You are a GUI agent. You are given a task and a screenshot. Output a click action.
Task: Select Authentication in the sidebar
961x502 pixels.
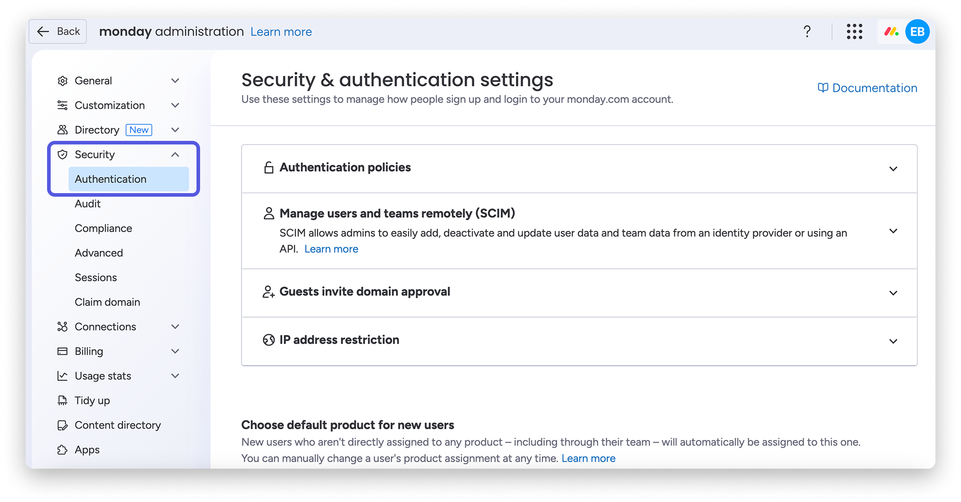[x=128, y=179]
